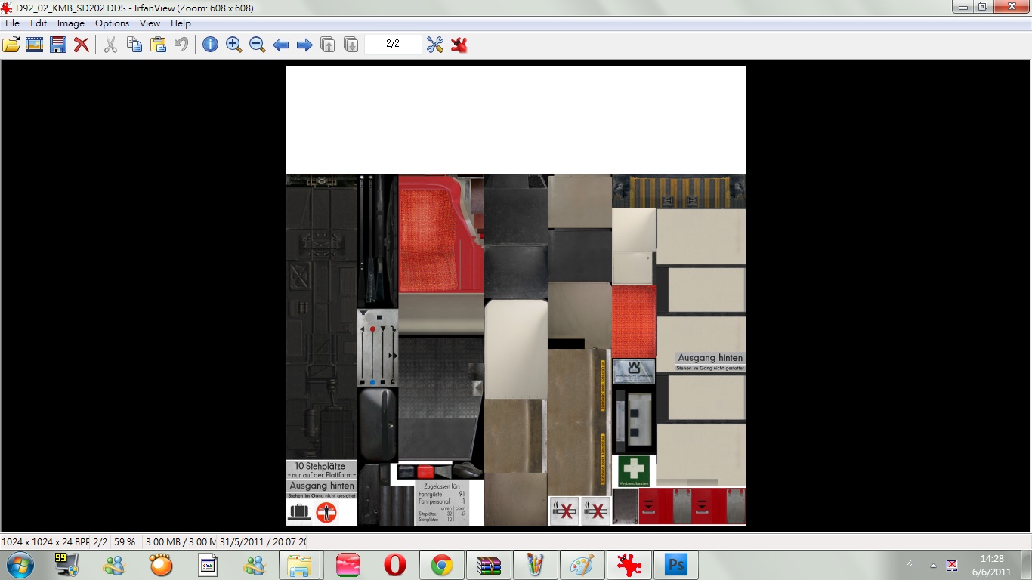Show hidden tray icons arrow

(x=933, y=565)
